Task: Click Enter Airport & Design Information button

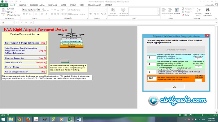Action: pyautogui.click(x=22, y=43)
